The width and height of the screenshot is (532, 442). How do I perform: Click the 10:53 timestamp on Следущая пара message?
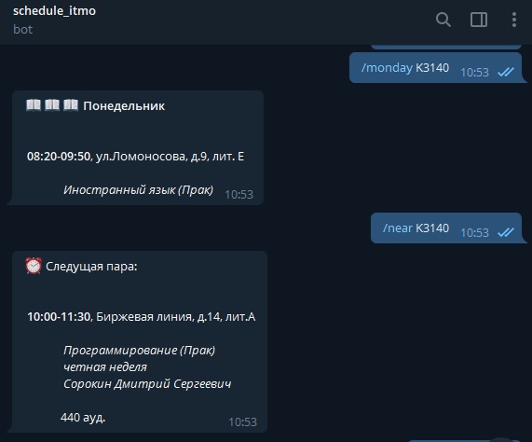pyautogui.click(x=242, y=422)
